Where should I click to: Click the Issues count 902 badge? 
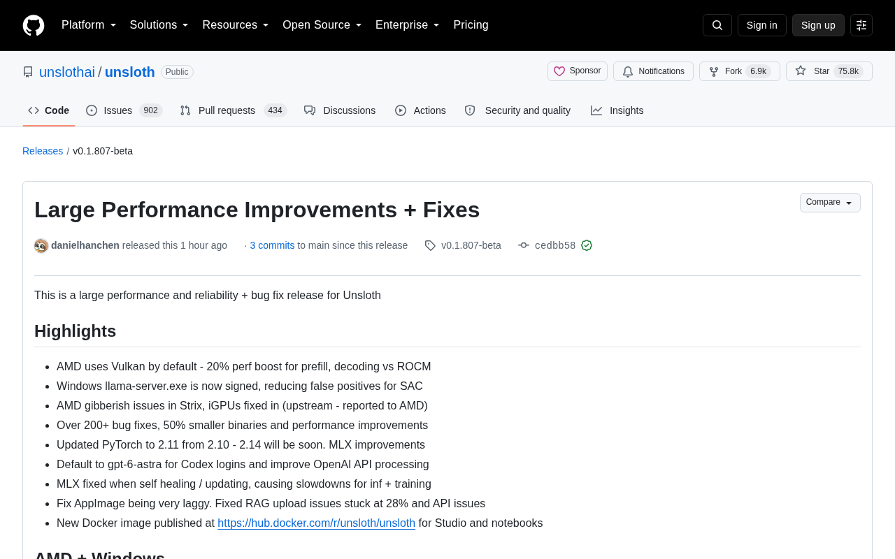click(x=150, y=110)
